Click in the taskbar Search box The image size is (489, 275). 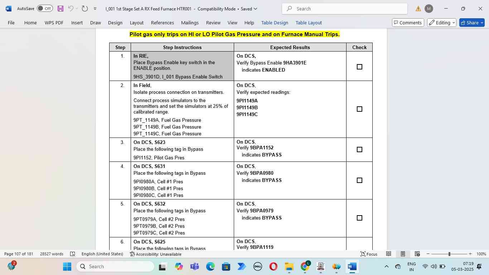pyautogui.click(x=115, y=266)
